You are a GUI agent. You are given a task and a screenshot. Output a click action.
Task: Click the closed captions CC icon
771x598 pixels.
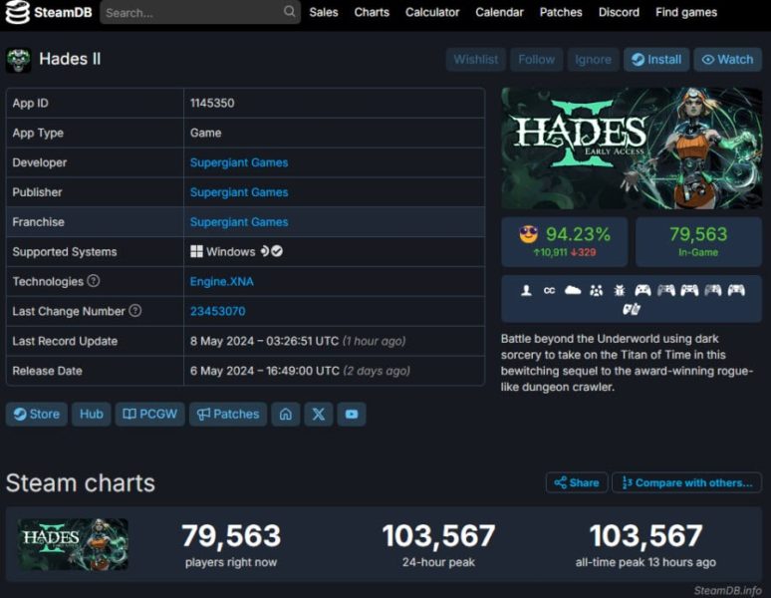pyautogui.click(x=549, y=290)
